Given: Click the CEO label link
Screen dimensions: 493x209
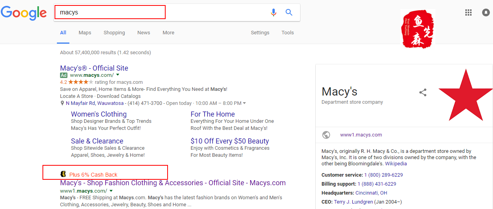Looking at the screenshot, I should [327, 202].
